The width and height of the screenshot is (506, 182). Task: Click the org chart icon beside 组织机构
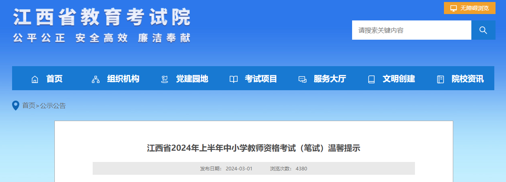pos(95,79)
